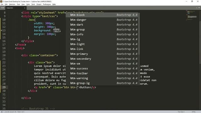Screen dimensions: 201x113
Task: Choose btn-group autocomplete suggestion
Action: click(102, 30)
